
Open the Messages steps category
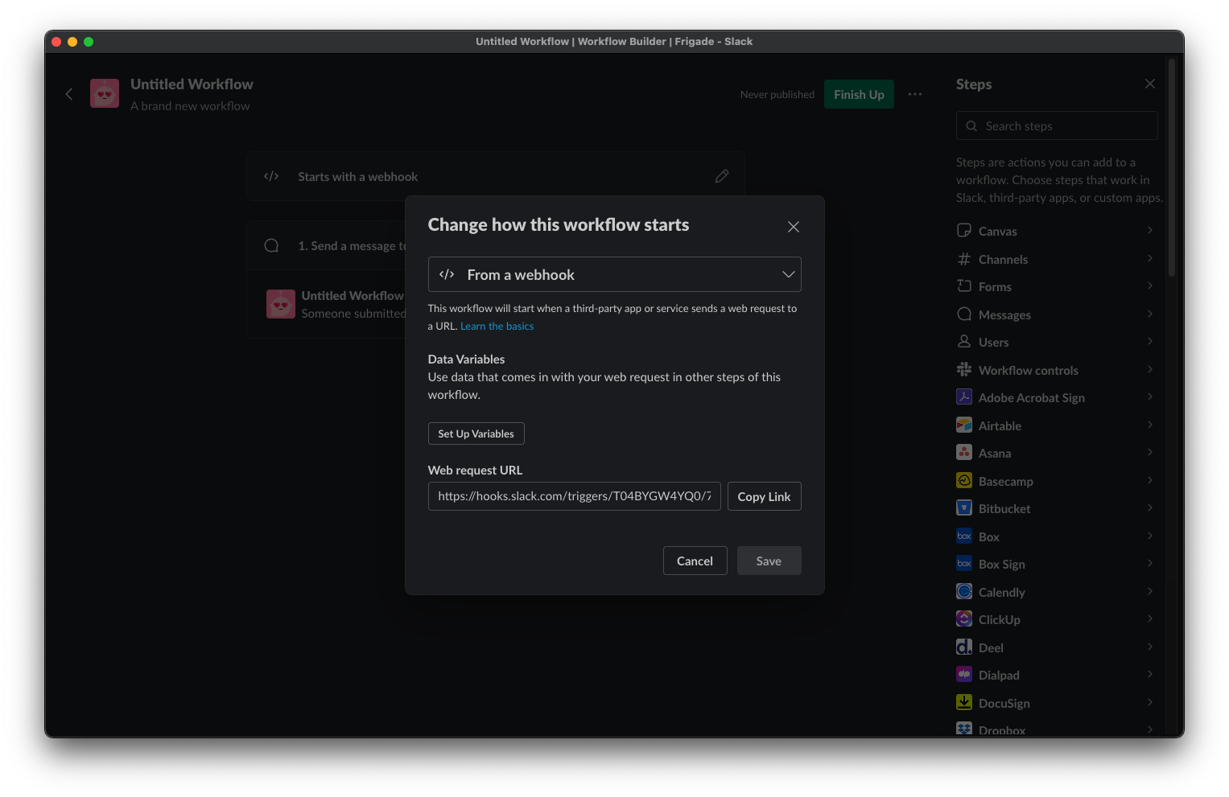pos(1056,314)
